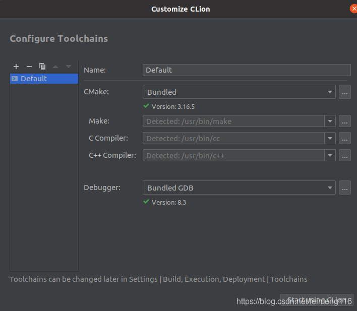This screenshot has width=357, height=311.
Task: Move toolchain up with arrow icon
Action: click(x=55, y=67)
